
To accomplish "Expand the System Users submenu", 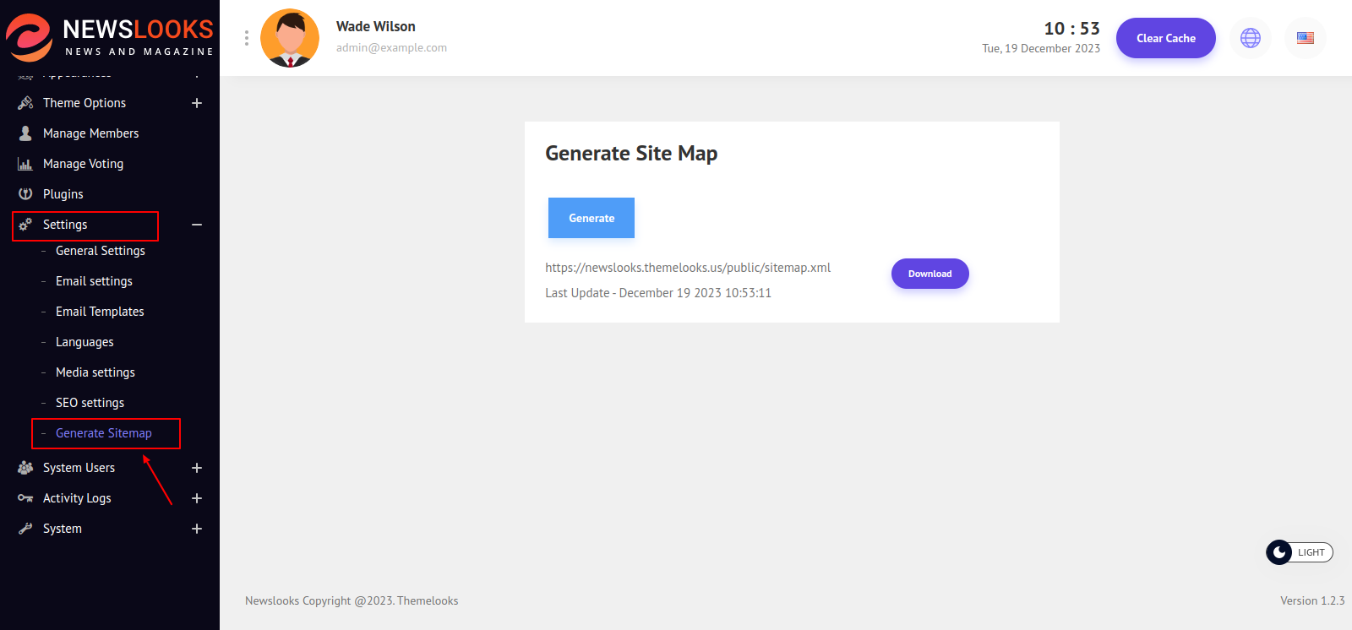I will coord(197,468).
